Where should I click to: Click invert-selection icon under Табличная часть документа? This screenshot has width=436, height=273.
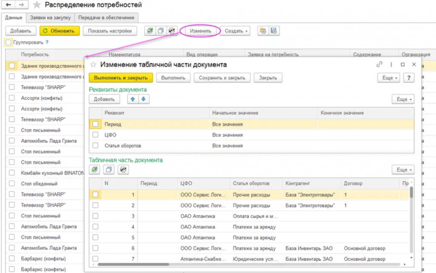tap(123, 170)
